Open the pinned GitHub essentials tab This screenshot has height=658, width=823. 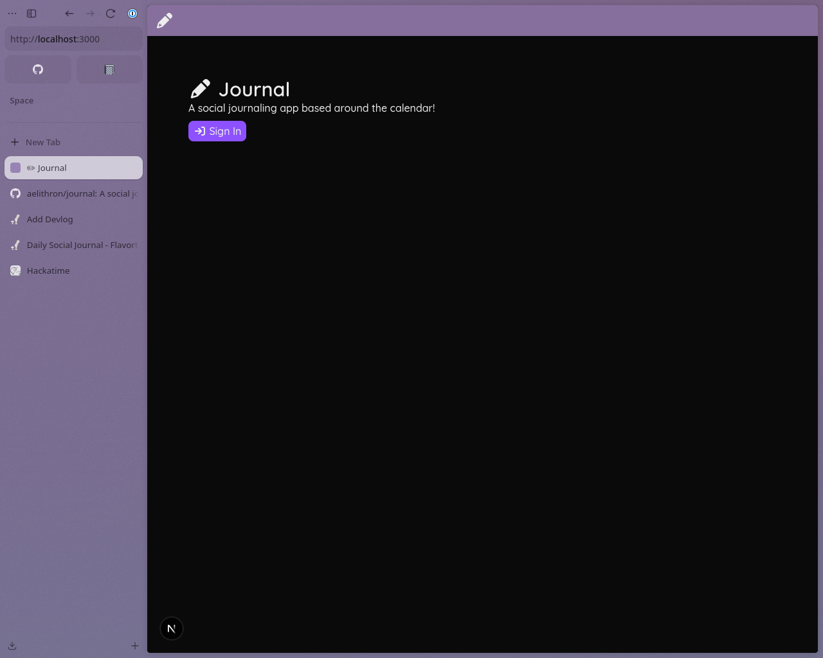click(x=38, y=69)
